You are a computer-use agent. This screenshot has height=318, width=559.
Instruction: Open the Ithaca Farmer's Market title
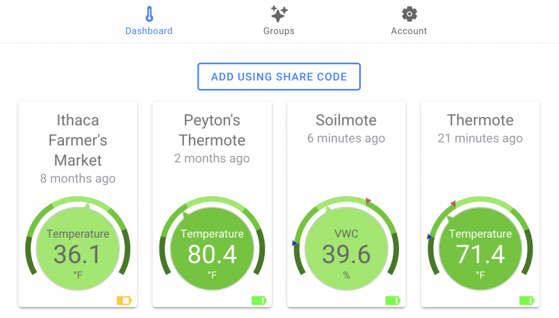[x=78, y=140]
